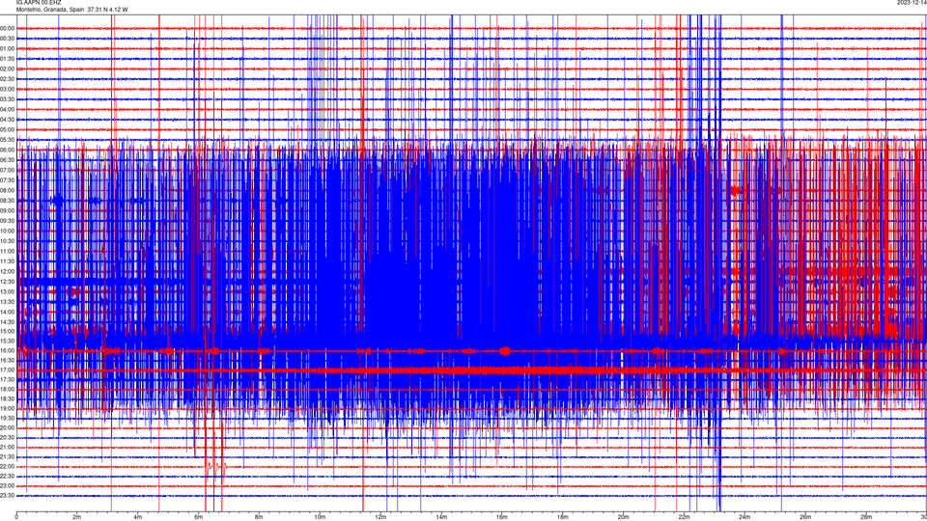
Task: Click the 20m axis tick label
Action: click(623, 517)
